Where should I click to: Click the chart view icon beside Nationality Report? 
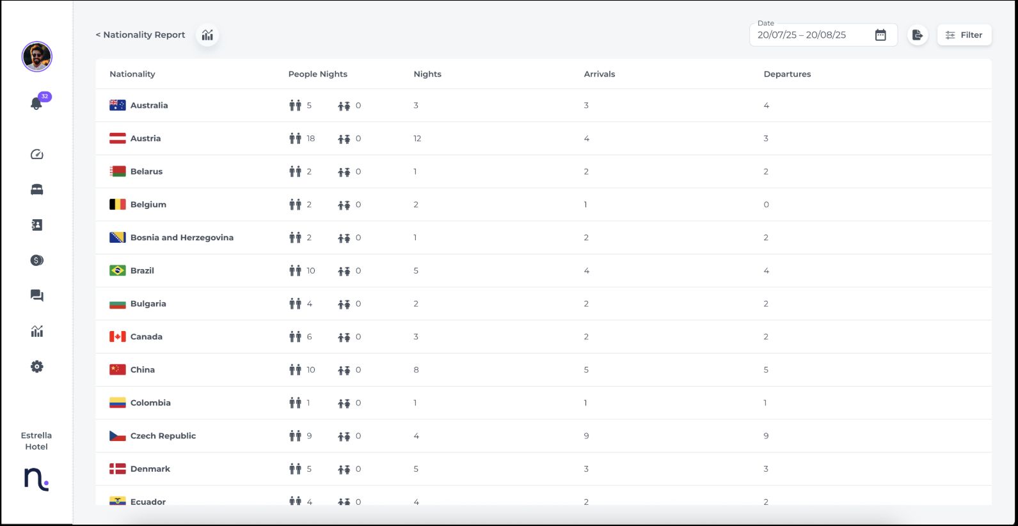tap(207, 35)
